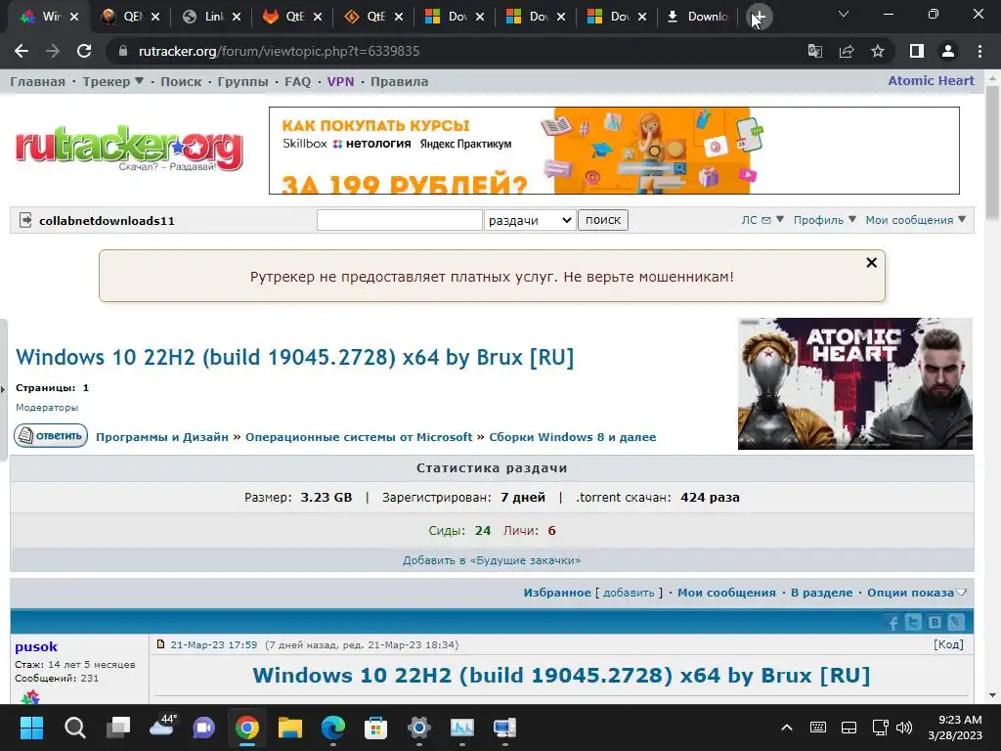Image resolution: width=1001 pixels, height=751 pixels.
Task: Share the topic on VK
Action: coord(935,622)
